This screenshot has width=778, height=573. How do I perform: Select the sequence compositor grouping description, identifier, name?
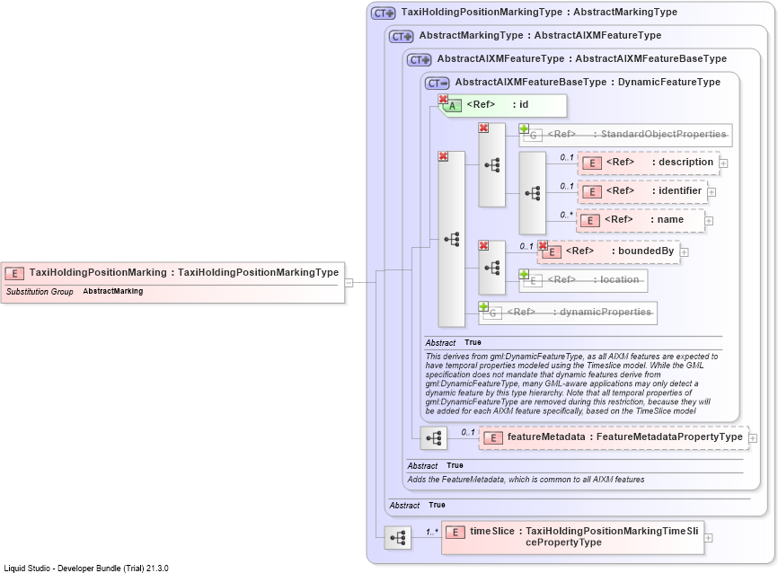533,193
